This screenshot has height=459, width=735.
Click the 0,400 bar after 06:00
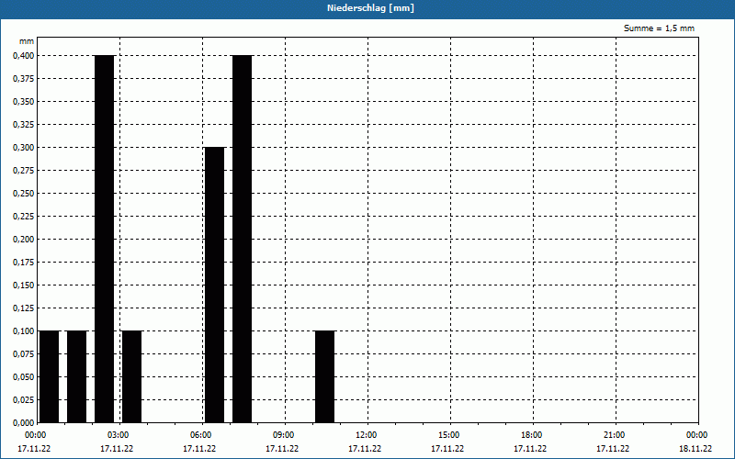pyautogui.click(x=242, y=240)
